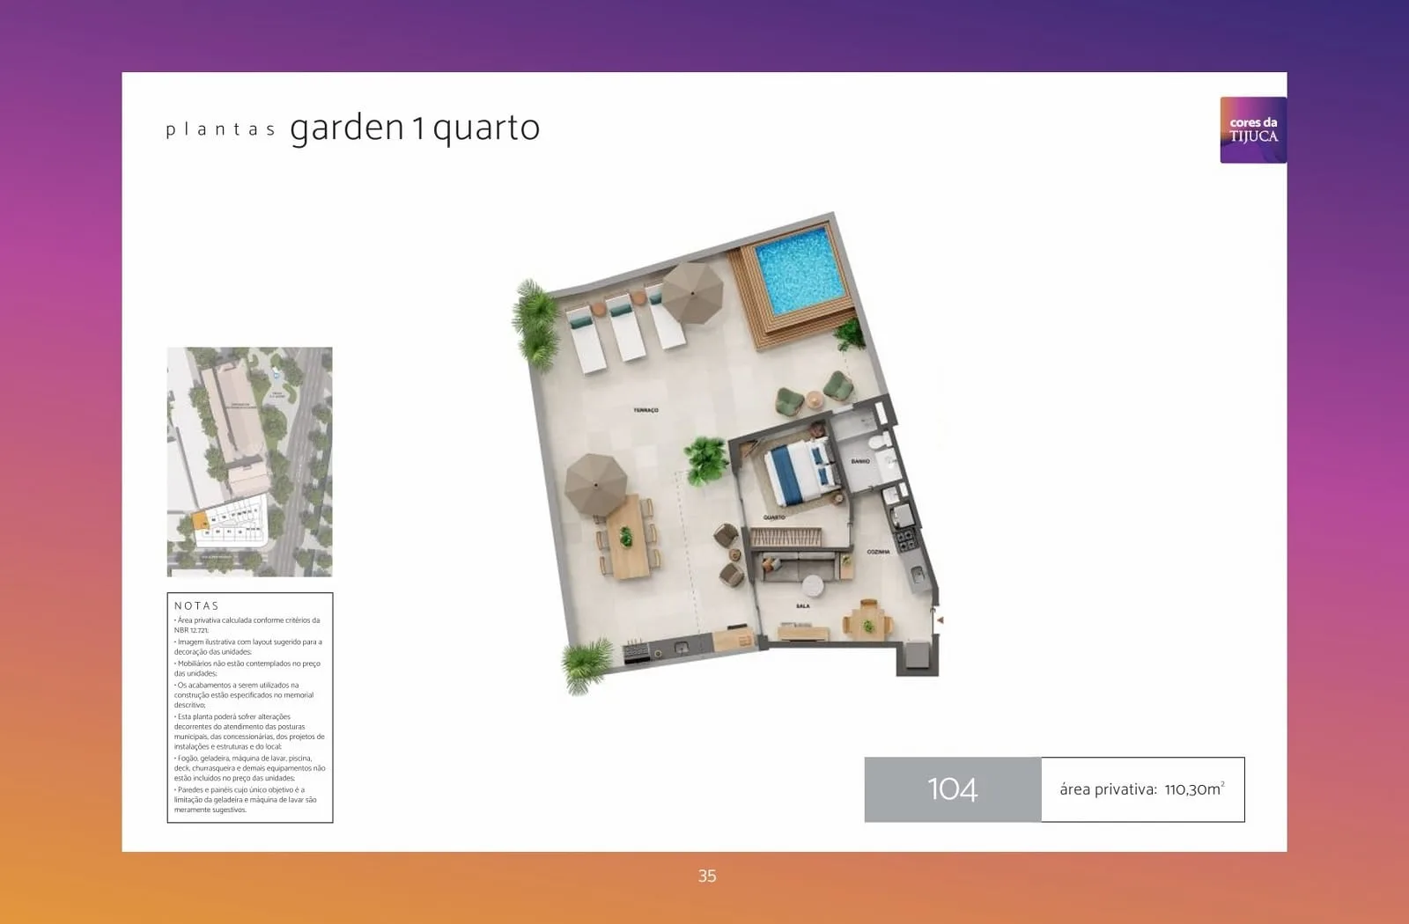Click the 'BANHO' label on the plan
This screenshot has width=1409, height=924.
coord(860,461)
